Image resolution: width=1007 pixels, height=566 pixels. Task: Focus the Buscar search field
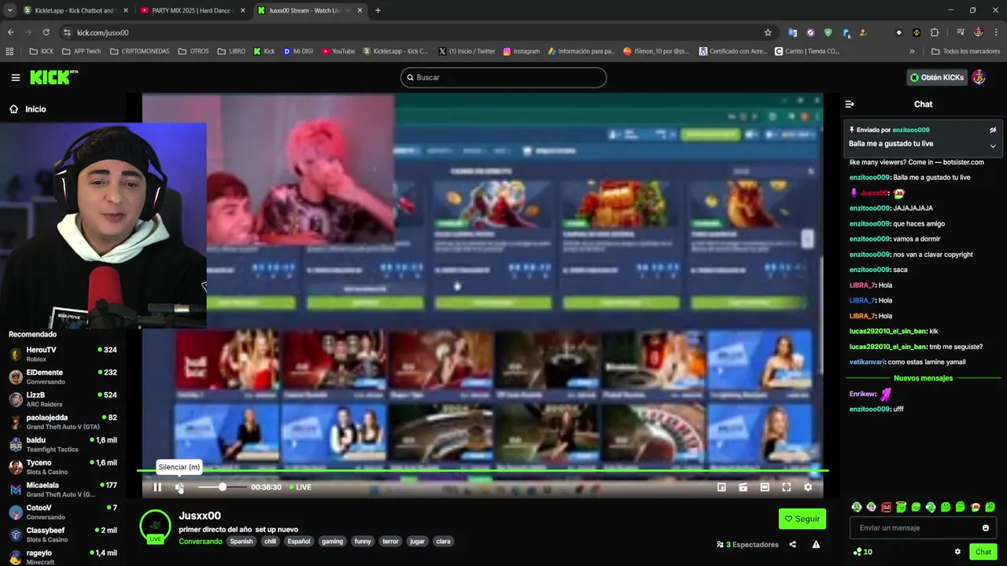pos(503,77)
